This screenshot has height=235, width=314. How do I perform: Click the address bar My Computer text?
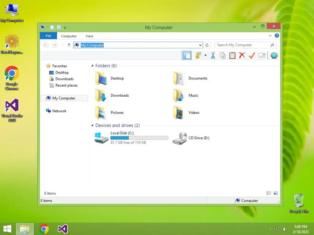click(x=92, y=45)
